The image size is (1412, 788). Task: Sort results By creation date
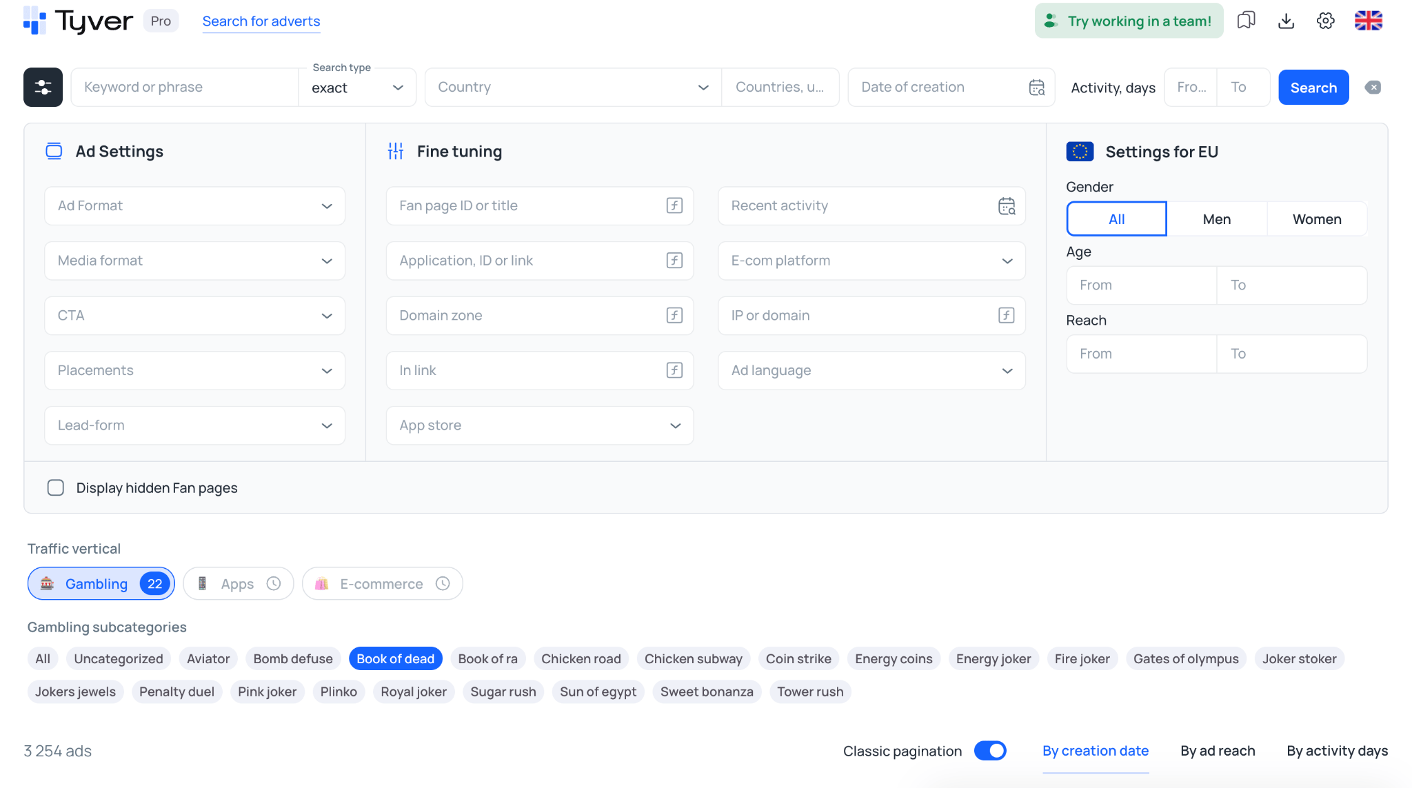point(1095,751)
